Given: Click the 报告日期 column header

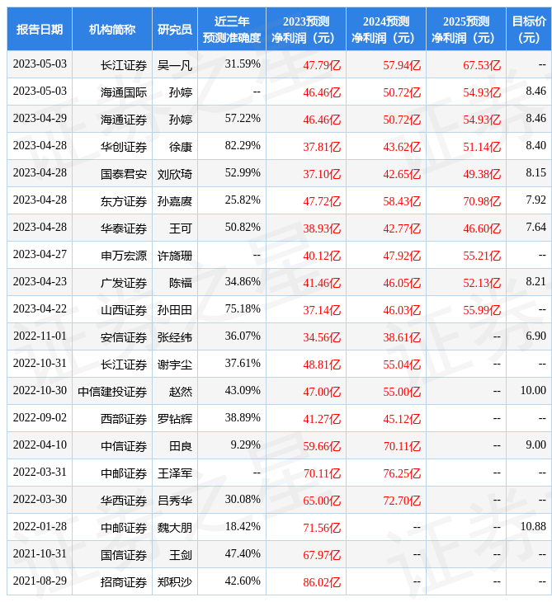Looking at the screenshot, I should click(x=40, y=29).
